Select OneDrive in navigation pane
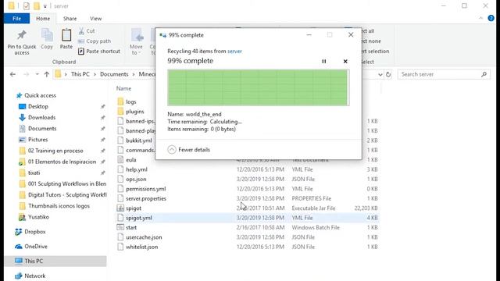 pyautogui.click(x=36, y=247)
